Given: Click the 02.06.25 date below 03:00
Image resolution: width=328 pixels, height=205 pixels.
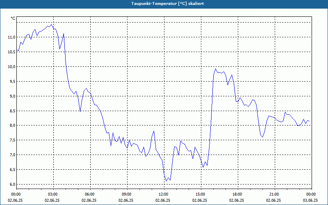Looking at the screenshot, I should click(x=52, y=200).
